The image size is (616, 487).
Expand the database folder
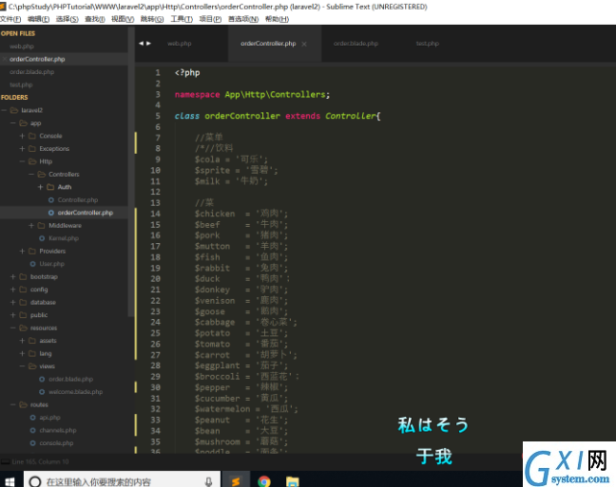[x=13, y=302]
